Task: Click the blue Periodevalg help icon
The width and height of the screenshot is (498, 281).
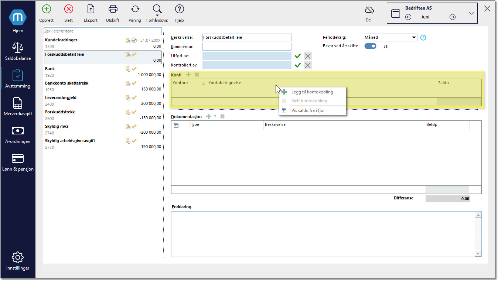Action: tap(423, 37)
